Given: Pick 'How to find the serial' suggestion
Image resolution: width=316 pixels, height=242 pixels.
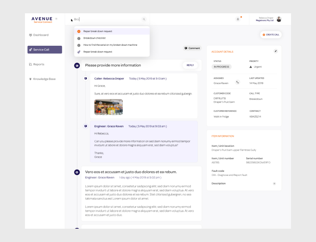Looking at the screenshot, I should (110, 45).
